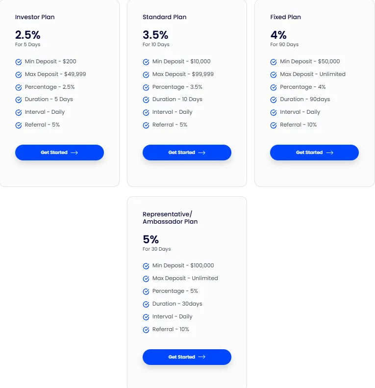Select check icon beside Min Deposit - $100,000
Viewport: 375px width, 388px height.
pyautogui.click(x=146, y=266)
